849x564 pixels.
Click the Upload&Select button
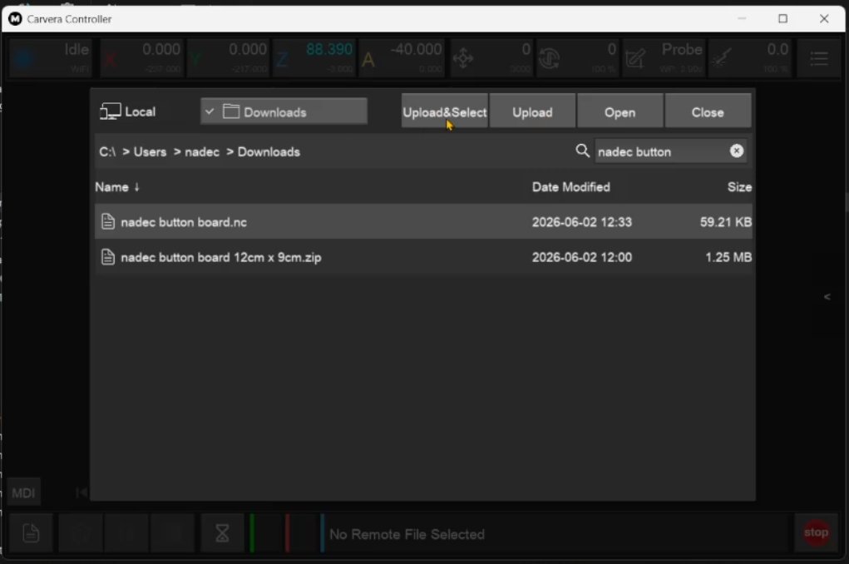pos(445,111)
